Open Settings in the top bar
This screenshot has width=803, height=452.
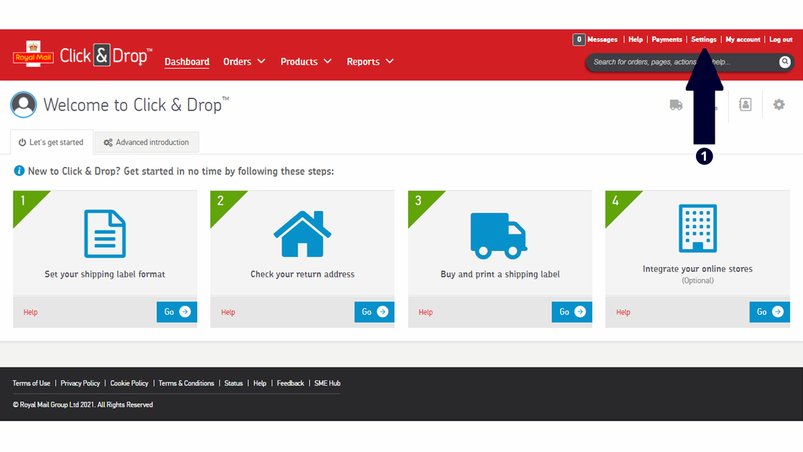tap(704, 40)
